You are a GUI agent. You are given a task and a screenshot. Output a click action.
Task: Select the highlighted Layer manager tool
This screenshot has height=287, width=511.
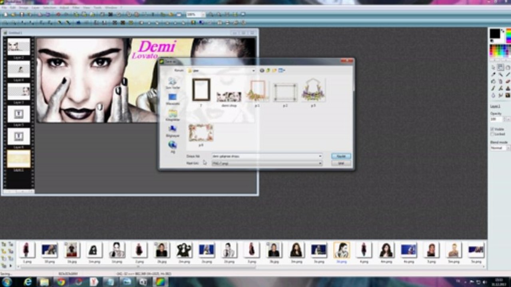point(501,67)
